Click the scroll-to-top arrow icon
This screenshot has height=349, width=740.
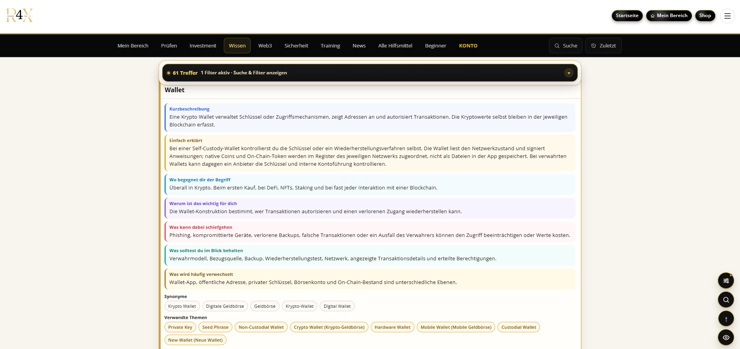tap(726, 319)
